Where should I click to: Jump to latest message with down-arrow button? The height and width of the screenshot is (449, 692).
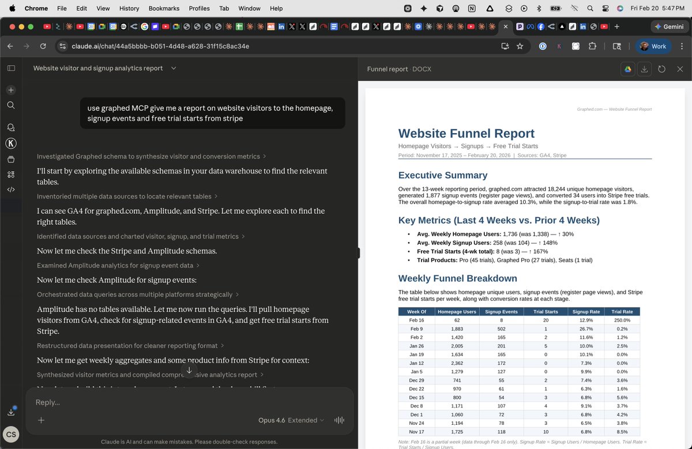point(189,370)
